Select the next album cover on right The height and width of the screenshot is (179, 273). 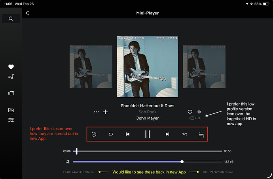pyautogui.click(x=204, y=67)
